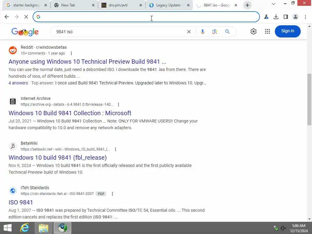Click the Google logo
312x234 pixels.
pyautogui.click(x=25, y=32)
